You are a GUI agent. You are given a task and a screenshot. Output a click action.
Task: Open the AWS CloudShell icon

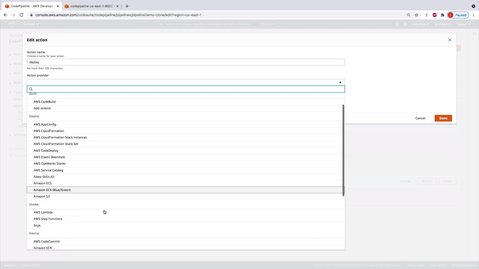(x=397, y=24)
